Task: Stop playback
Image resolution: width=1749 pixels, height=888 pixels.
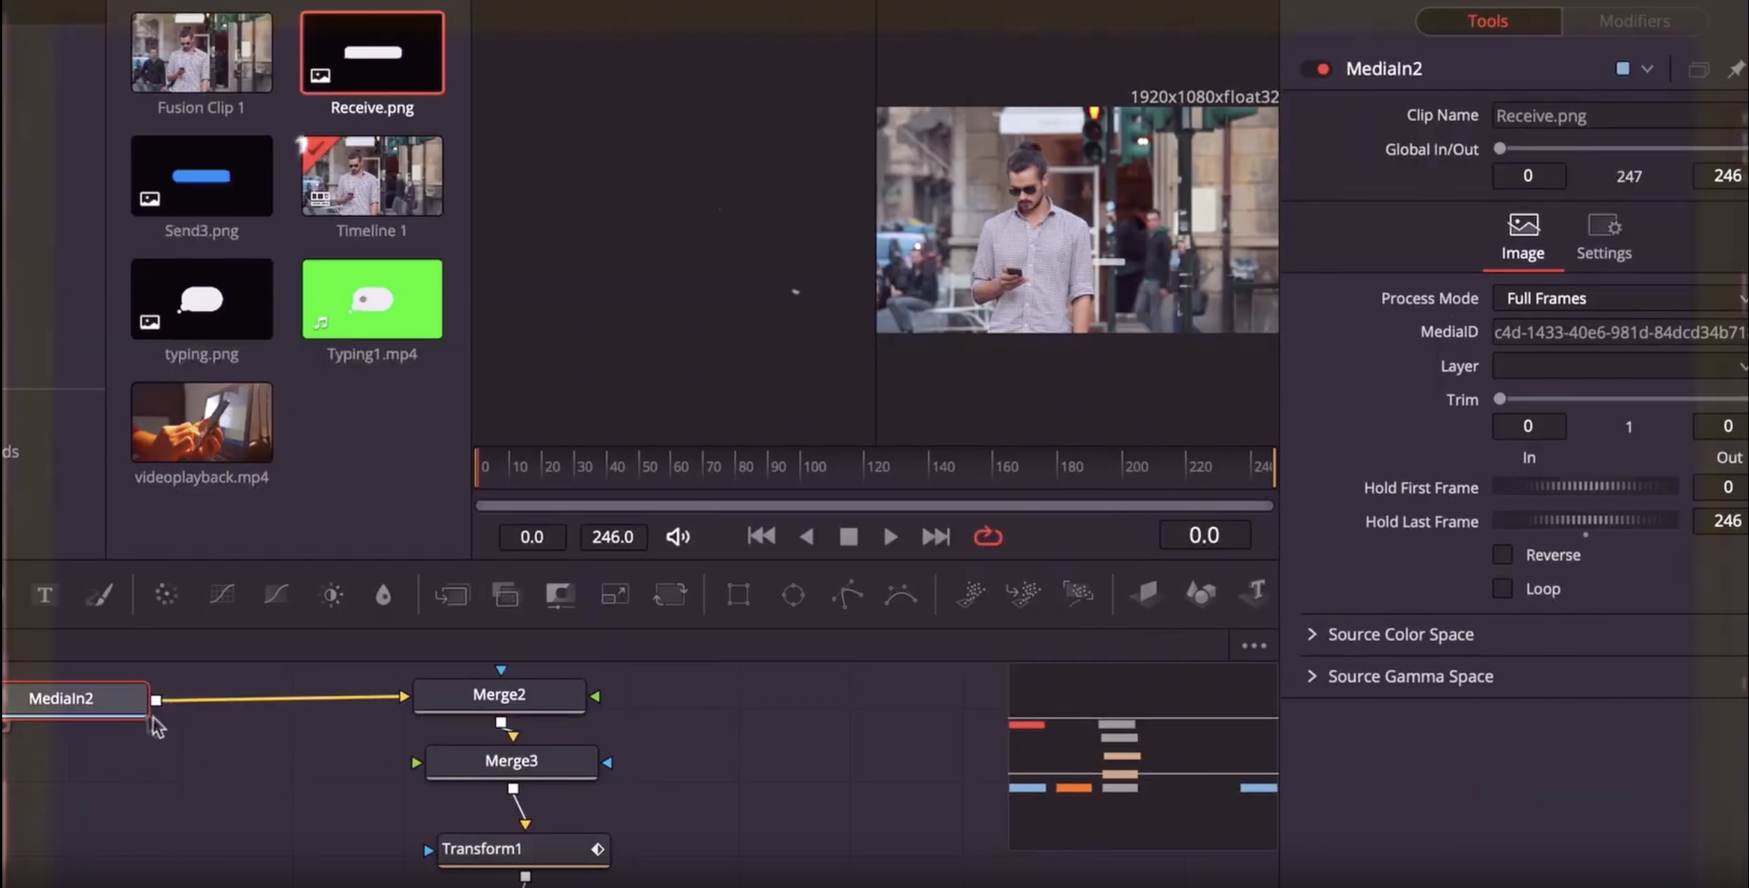Action: (x=848, y=537)
